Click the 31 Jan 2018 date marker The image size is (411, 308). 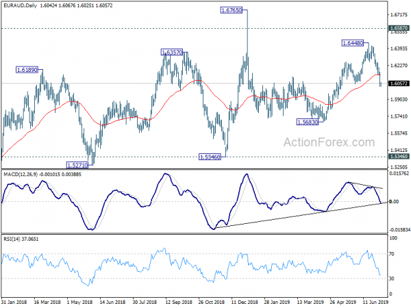coord(14,302)
